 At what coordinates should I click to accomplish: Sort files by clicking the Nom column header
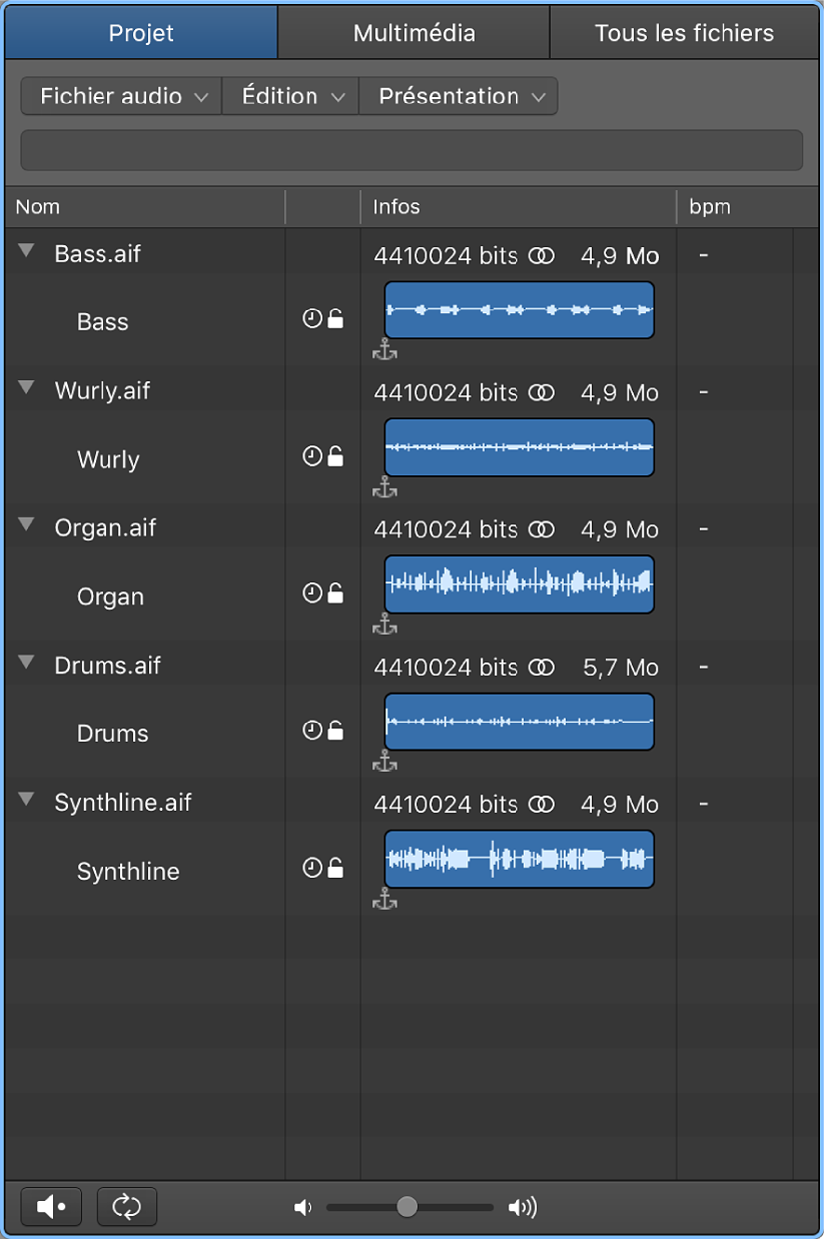tap(38, 206)
